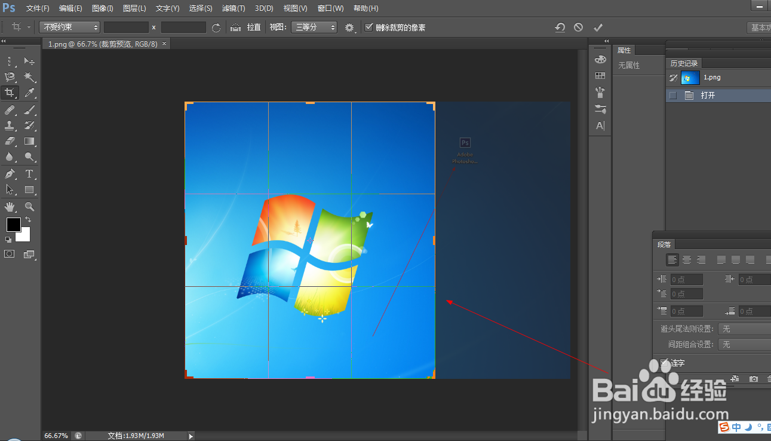Screen dimensions: 771x441
Task: Open 避头尾法则设置 dropdown
Action: pos(745,329)
